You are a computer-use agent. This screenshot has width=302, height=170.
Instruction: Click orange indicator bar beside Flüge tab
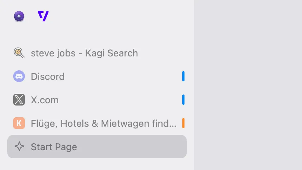(183, 123)
